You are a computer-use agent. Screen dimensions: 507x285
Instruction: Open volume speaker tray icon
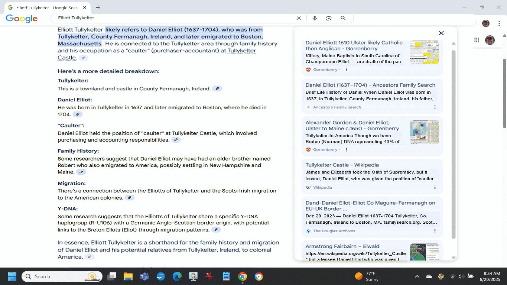click(461, 276)
